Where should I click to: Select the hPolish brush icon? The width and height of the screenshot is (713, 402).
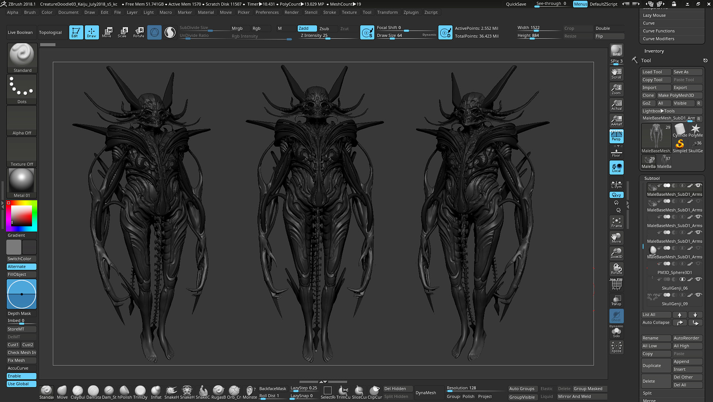pos(125,393)
